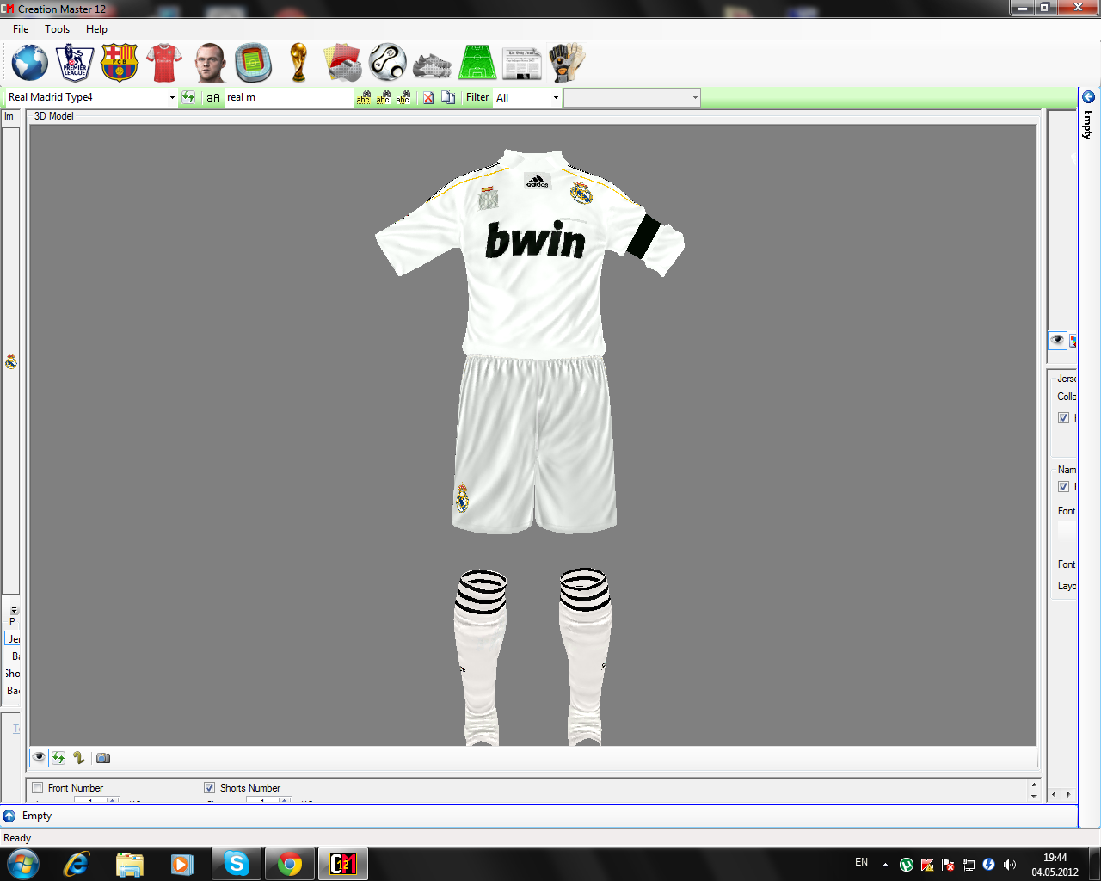Toggle the aA case-sensitive search button
The image size is (1101, 881).
(213, 98)
